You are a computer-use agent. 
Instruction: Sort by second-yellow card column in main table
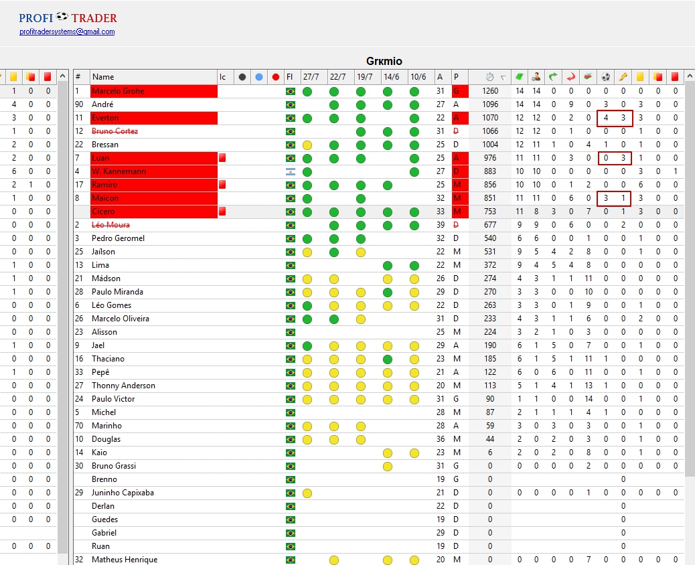[x=658, y=77]
